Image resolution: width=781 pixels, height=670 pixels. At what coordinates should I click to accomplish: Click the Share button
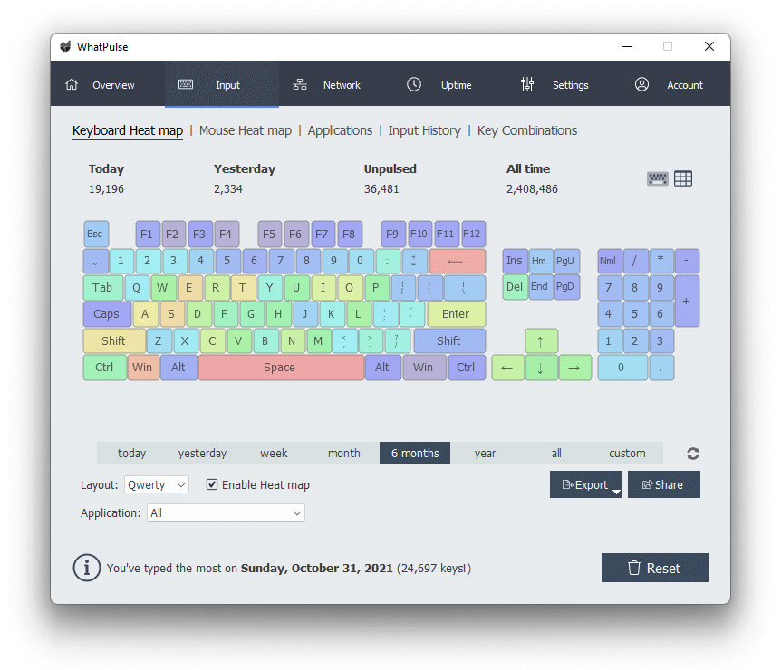tap(663, 484)
